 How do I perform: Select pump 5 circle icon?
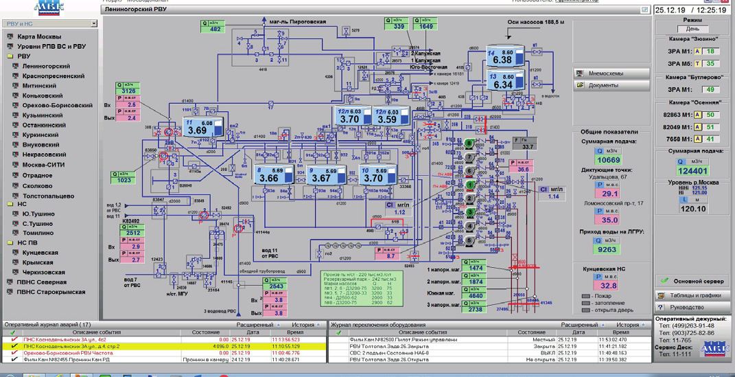pos(469,240)
